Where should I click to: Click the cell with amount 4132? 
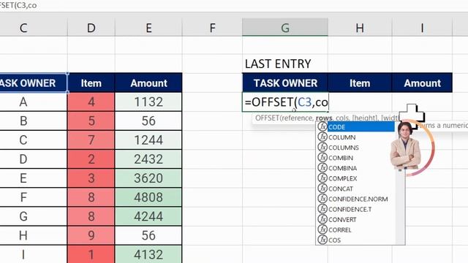click(x=148, y=255)
